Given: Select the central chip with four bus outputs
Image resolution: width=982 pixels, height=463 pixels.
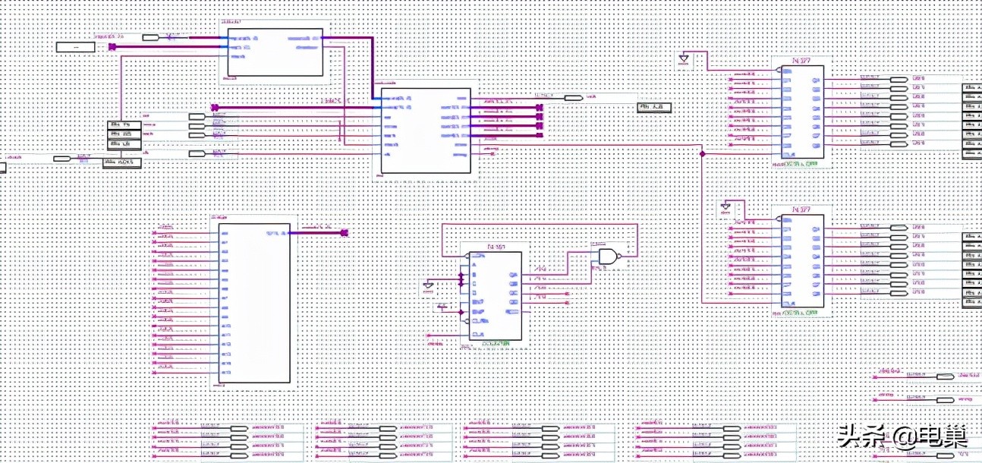Looking at the screenshot, I should click(425, 131).
